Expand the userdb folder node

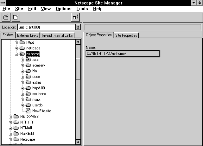point(22,105)
